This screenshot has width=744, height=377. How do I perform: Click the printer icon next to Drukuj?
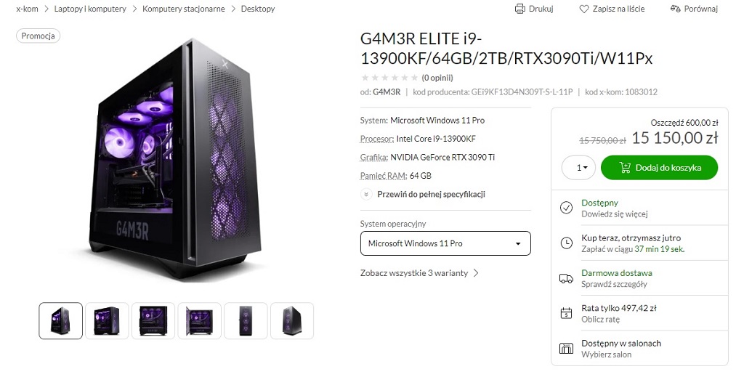(x=520, y=9)
